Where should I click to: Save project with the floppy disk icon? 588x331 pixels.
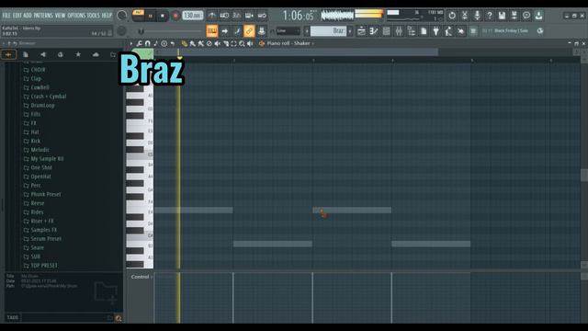click(x=502, y=16)
